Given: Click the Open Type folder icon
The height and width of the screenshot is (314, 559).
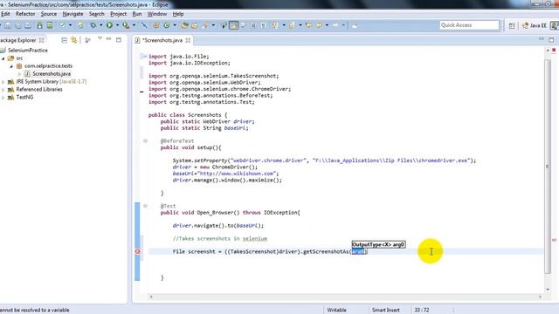Looking at the screenshot, I should (x=184, y=25).
